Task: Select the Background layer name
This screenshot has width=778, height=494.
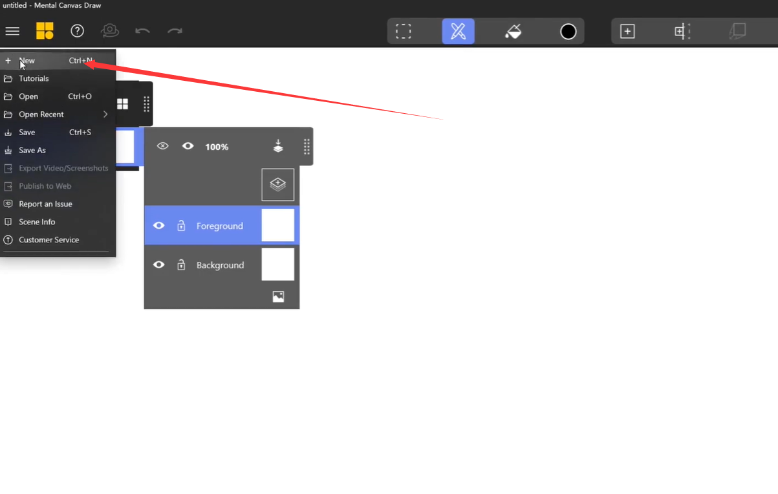Action: 220,265
